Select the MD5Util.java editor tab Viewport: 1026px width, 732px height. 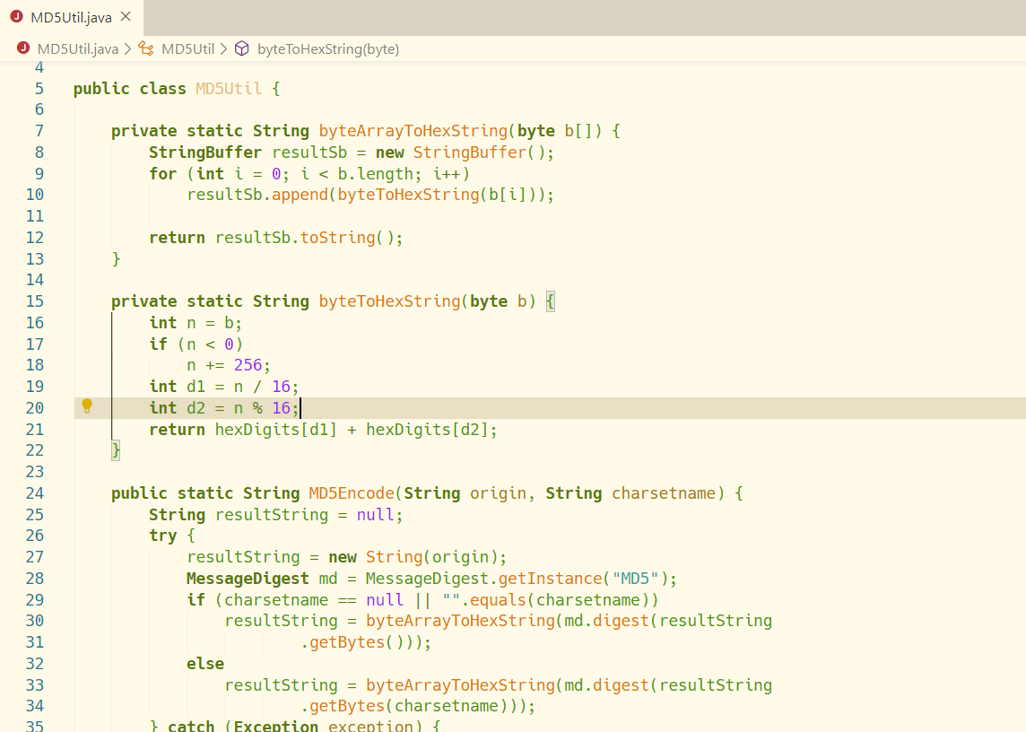point(72,17)
